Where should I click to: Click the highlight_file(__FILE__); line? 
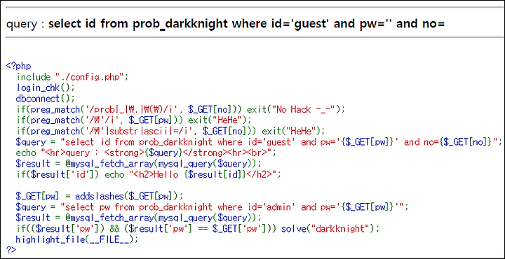point(77,239)
